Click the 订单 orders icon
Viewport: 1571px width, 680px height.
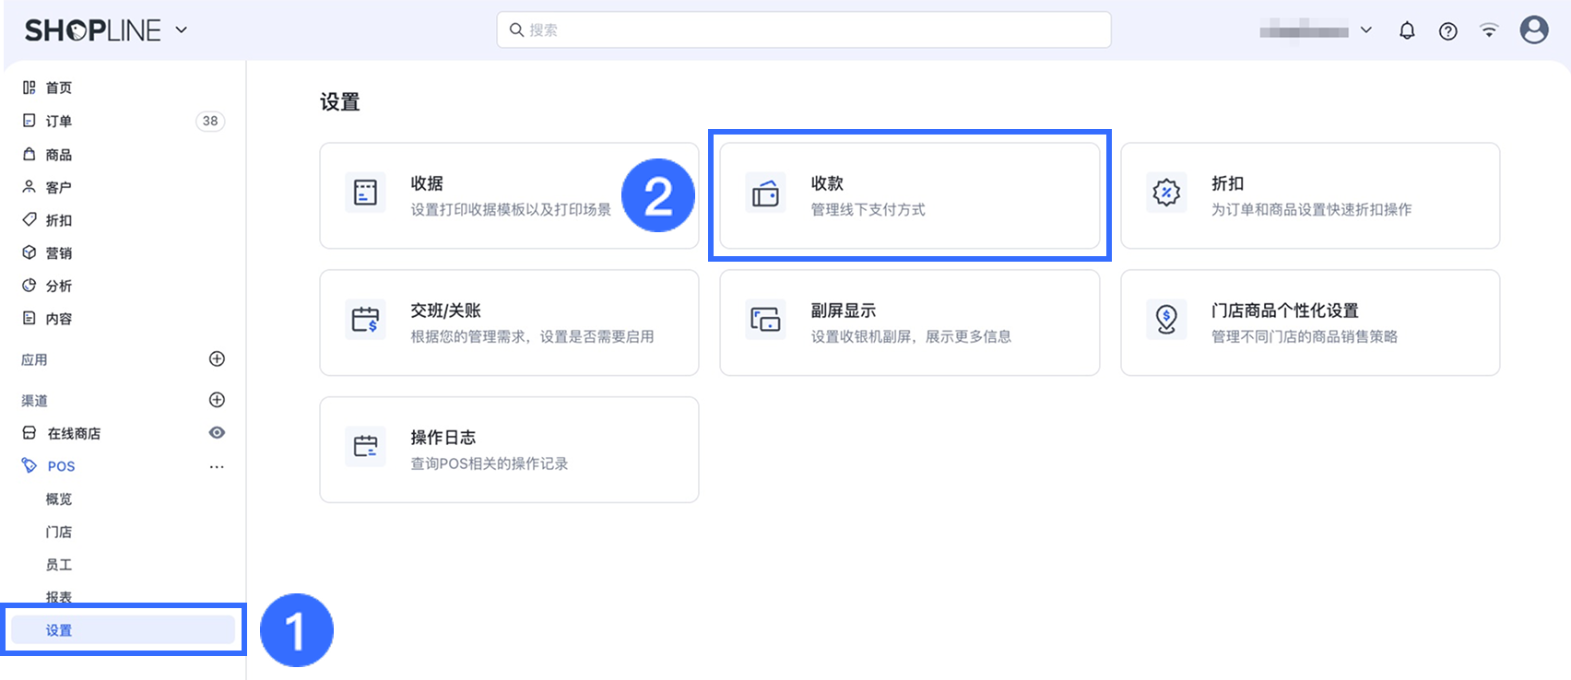coord(30,121)
